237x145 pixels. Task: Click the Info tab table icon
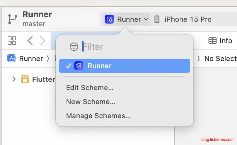212,41
